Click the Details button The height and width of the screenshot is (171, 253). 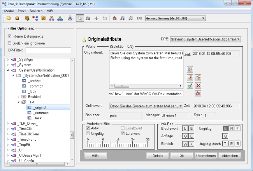pos(158,156)
